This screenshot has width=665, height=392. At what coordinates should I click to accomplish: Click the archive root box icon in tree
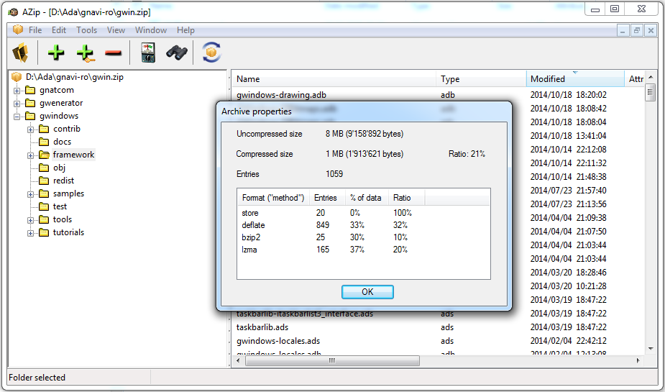point(17,77)
